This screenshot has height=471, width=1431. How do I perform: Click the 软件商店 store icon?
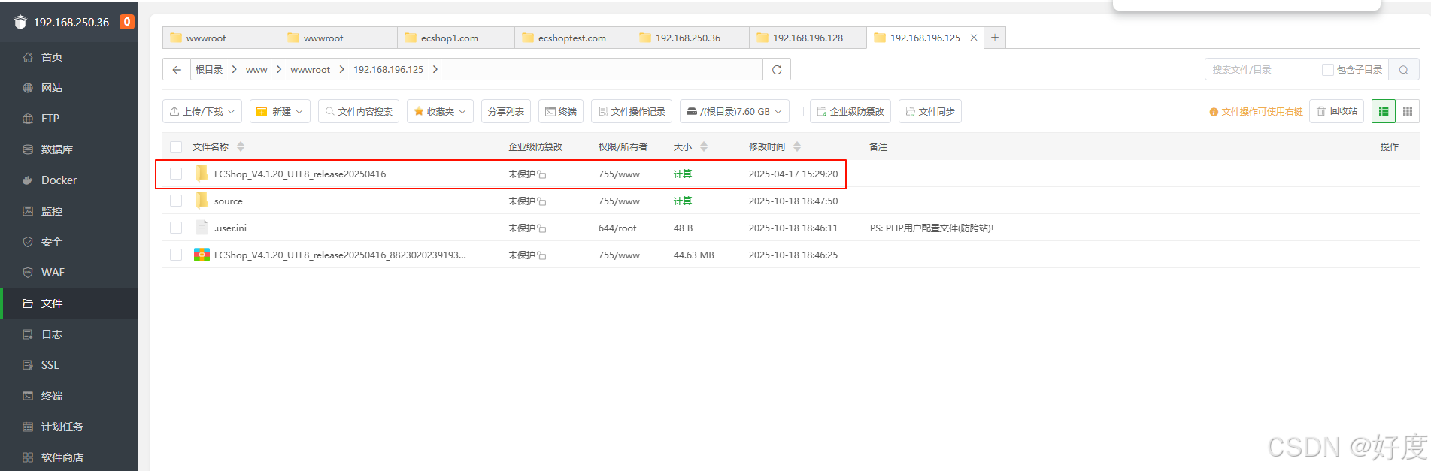28,457
